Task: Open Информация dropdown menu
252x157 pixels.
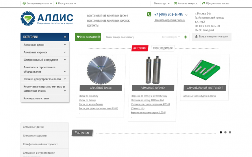Action: point(66,3)
